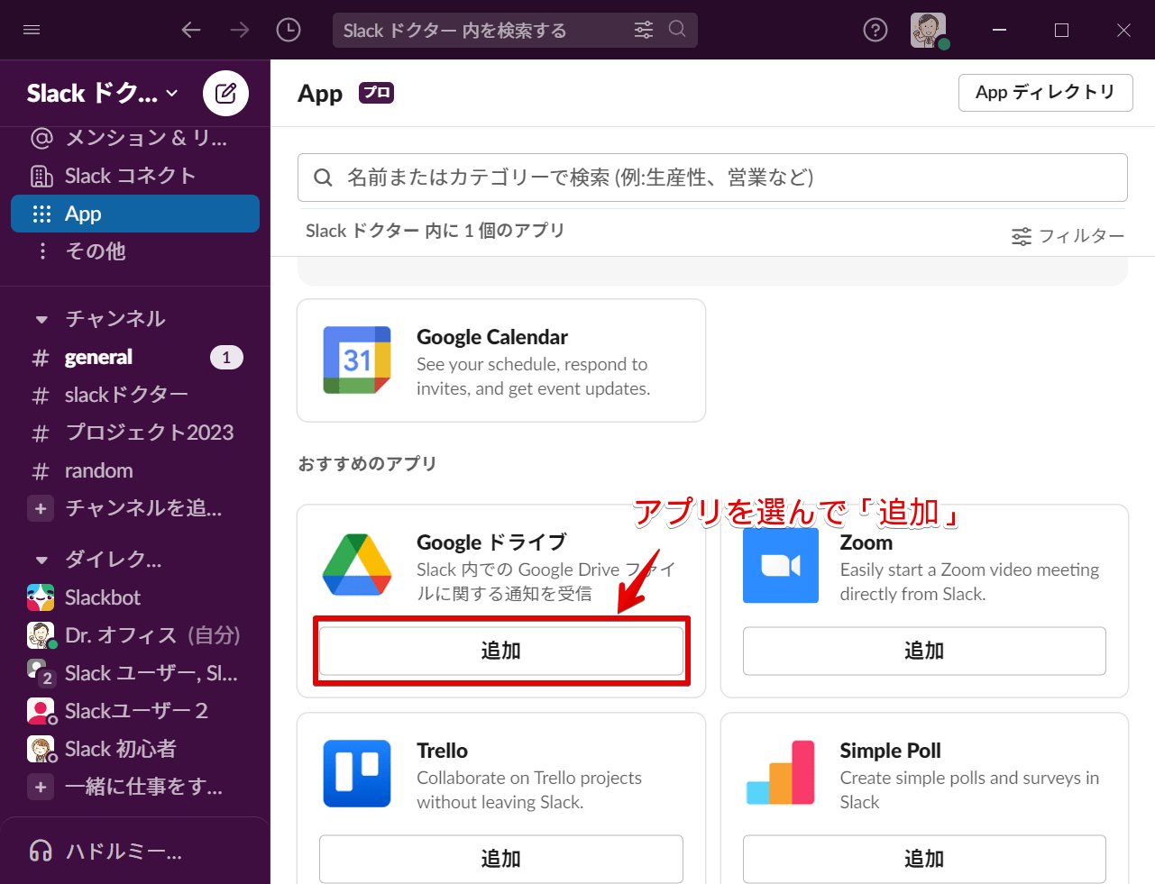Select App item in sidebar
1155x884 pixels.
pyautogui.click(x=135, y=214)
